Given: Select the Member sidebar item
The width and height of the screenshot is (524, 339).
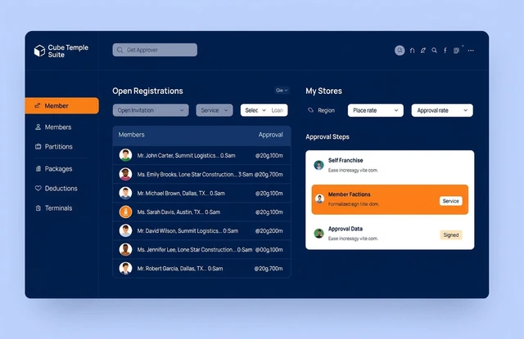Looking at the screenshot, I should coord(62,105).
